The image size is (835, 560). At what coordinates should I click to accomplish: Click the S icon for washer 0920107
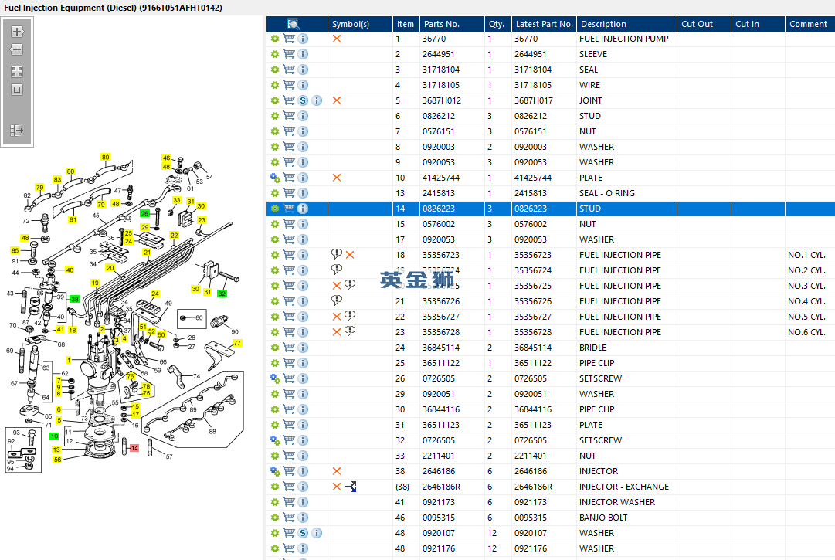click(x=303, y=532)
